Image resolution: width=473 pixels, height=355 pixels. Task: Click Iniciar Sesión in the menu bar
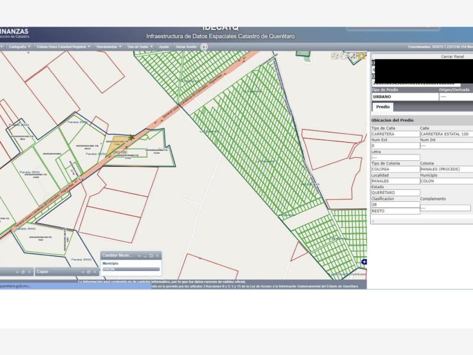[x=186, y=47]
